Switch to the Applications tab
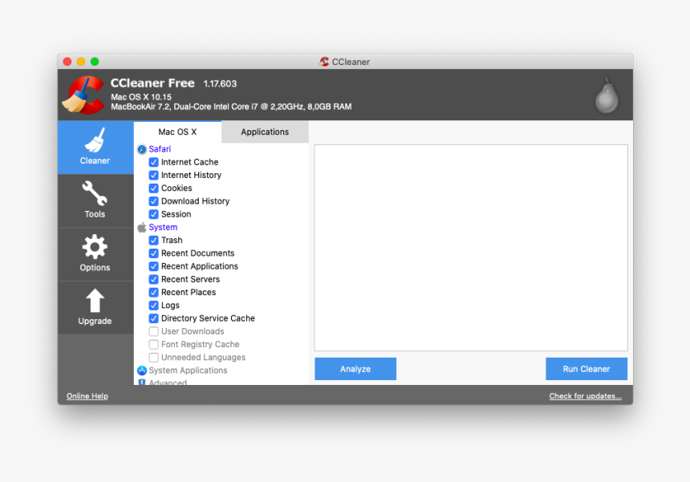 pos(265,132)
